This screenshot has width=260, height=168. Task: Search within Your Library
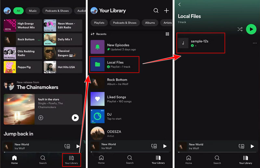pos(156,11)
